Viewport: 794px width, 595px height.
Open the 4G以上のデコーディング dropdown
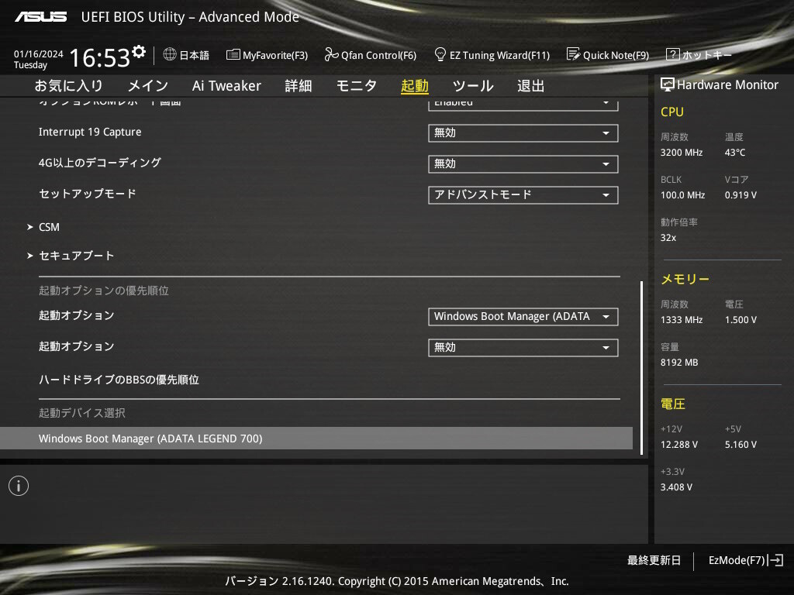(x=523, y=164)
